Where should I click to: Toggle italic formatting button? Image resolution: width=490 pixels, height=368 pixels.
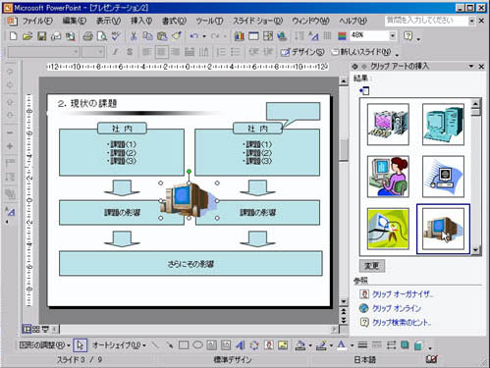click(115, 52)
